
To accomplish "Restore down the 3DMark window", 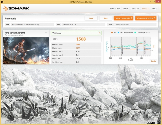I will (x=154, y=2).
